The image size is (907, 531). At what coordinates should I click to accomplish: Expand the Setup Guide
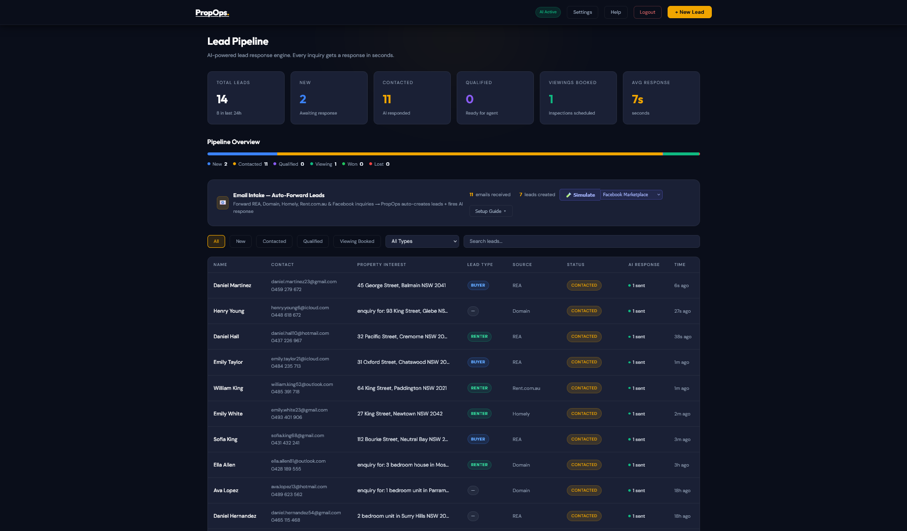(491, 211)
